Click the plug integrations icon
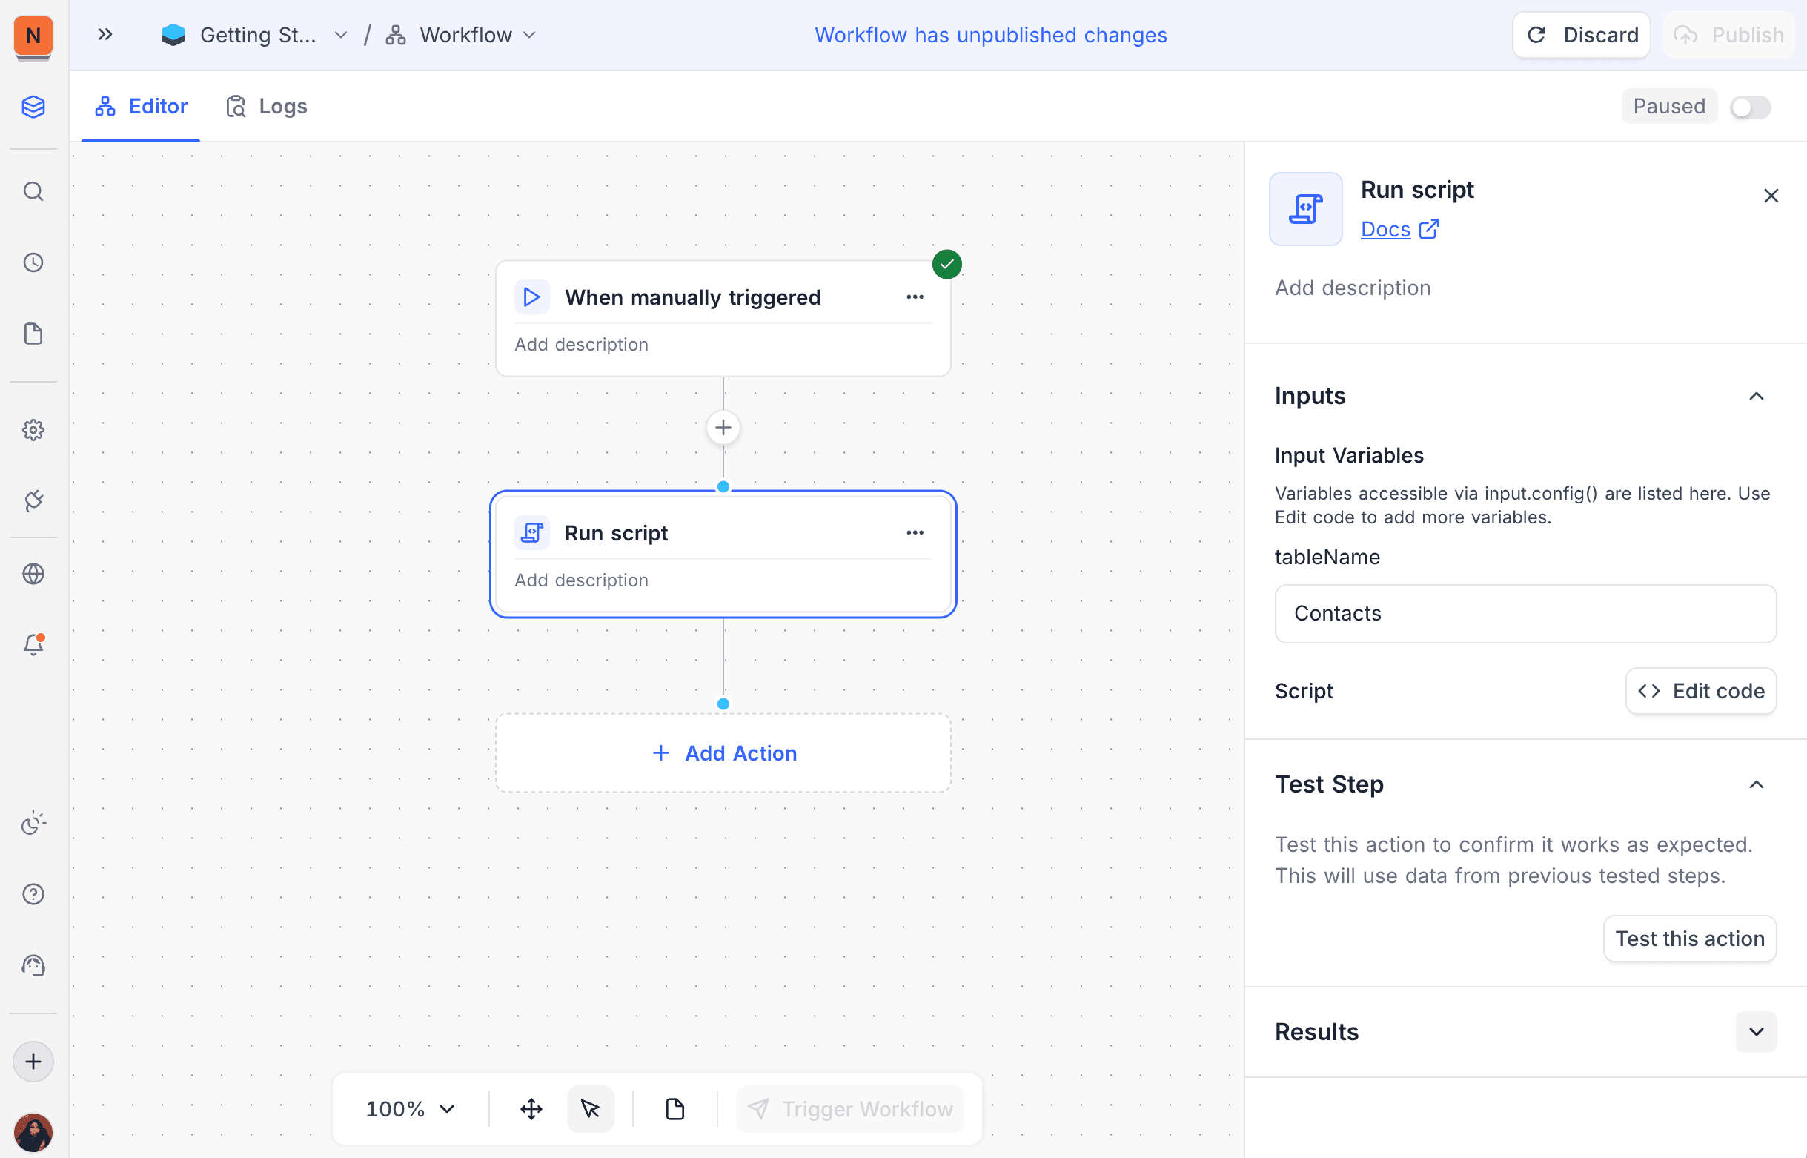The width and height of the screenshot is (1807, 1158). pyautogui.click(x=33, y=501)
